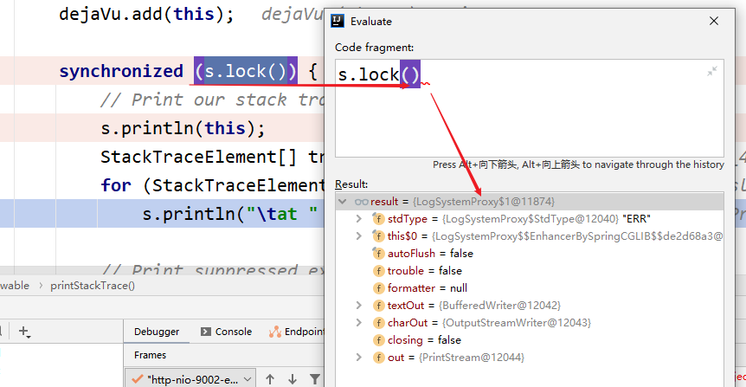Click printStackTrace() in the breadcrumb bar

[x=93, y=286]
